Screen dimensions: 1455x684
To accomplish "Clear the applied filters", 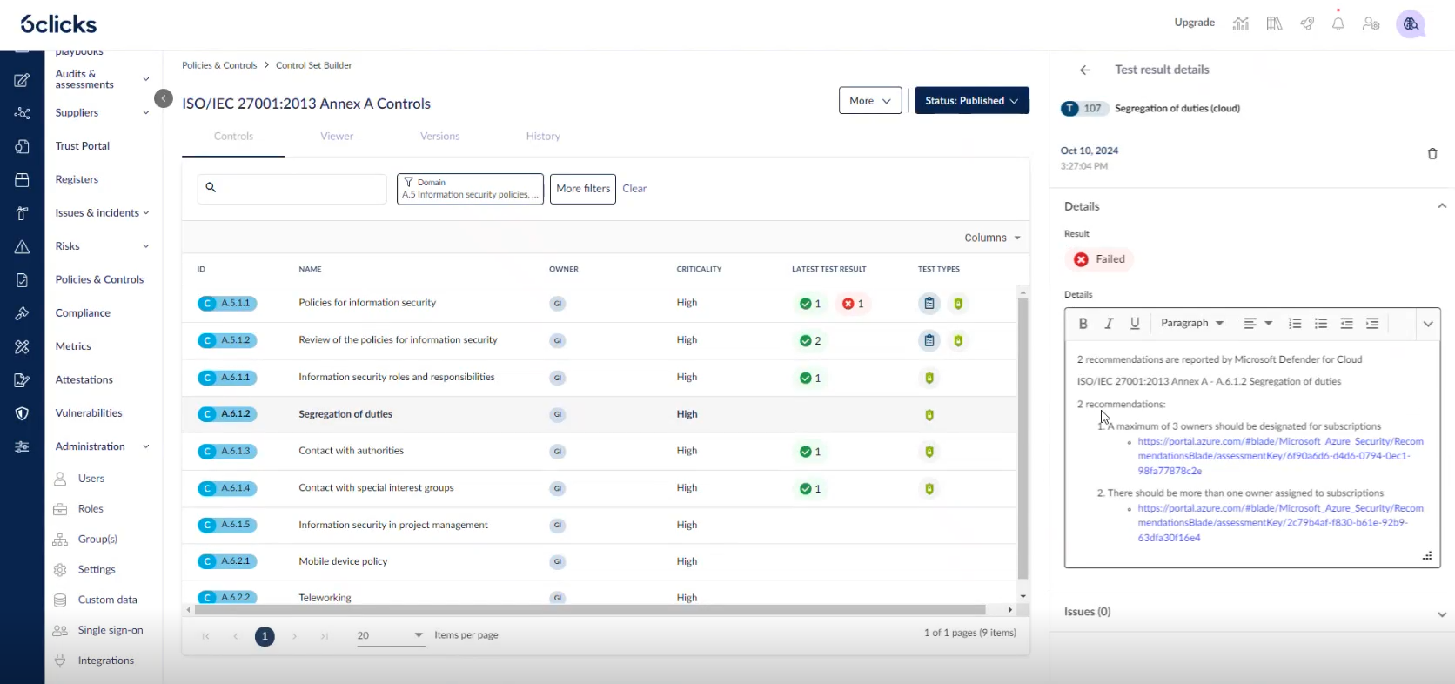I will tap(634, 189).
